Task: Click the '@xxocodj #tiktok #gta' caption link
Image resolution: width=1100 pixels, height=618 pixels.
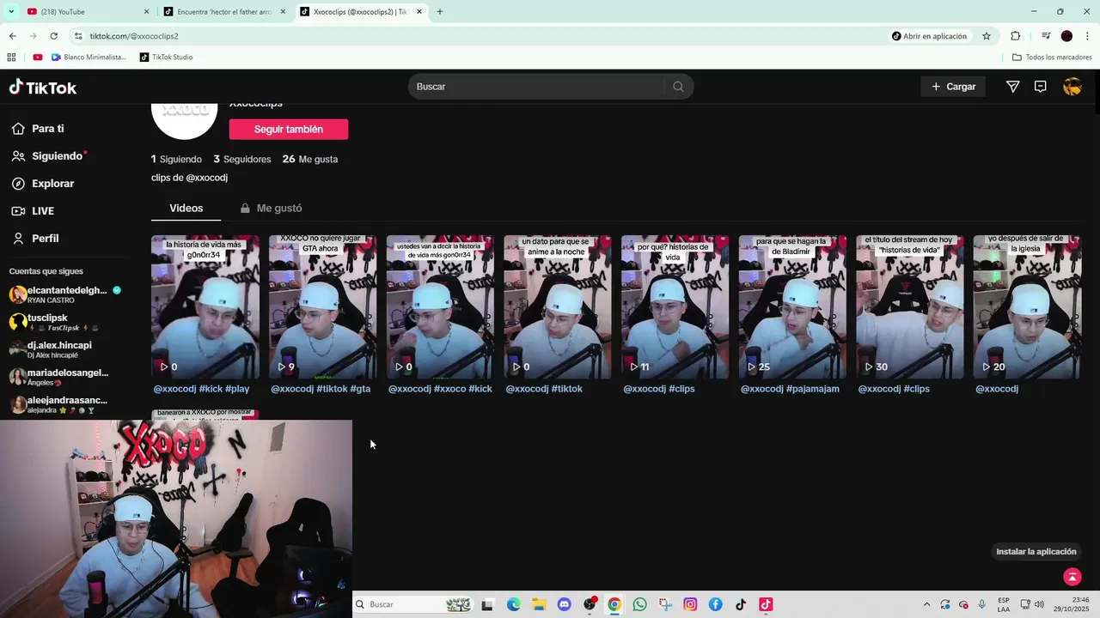Action: pos(321,389)
